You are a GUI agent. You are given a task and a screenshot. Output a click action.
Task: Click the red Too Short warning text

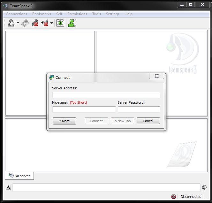coord(78,102)
